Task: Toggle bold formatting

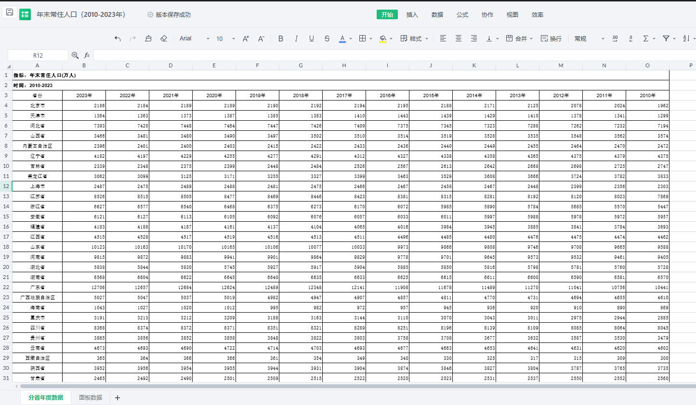Action: pyautogui.click(x=281, y=38)
